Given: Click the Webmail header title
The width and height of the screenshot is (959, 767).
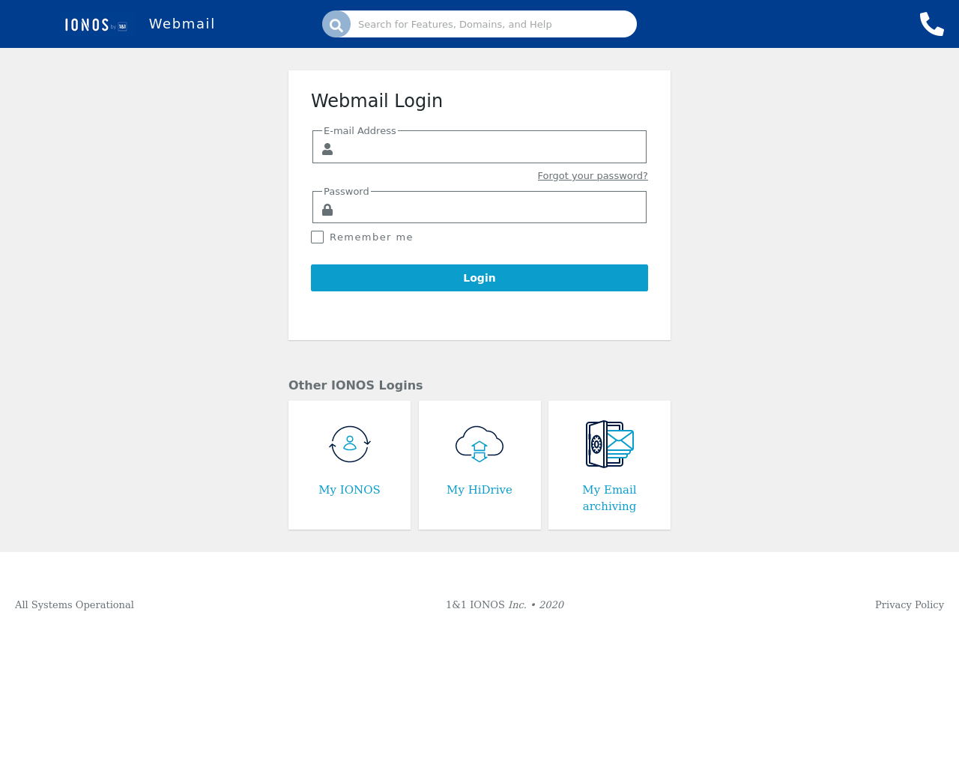Looking at the screenshot, I should click(x=182, y=24).
